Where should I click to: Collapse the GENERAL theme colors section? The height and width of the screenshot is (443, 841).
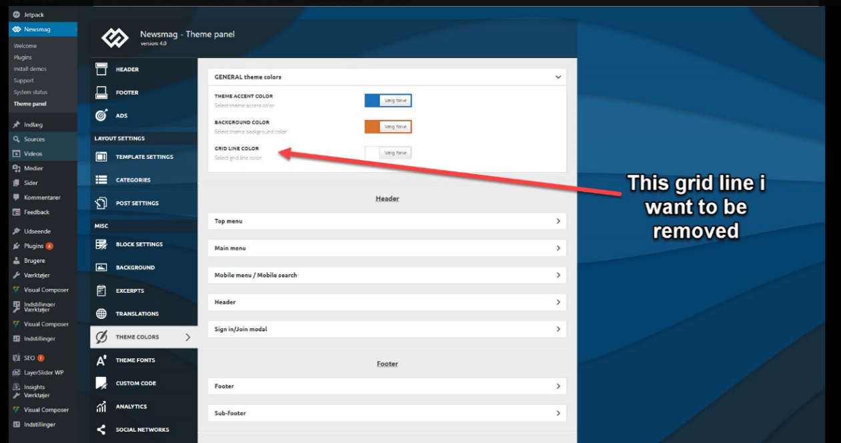point(558,77)
